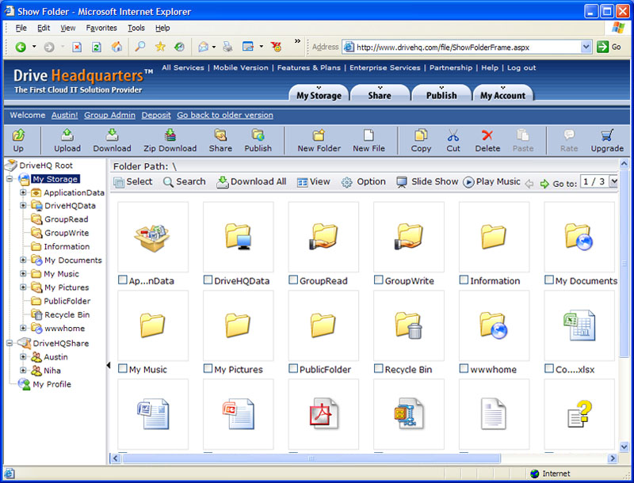Click the Deposit link
The image size is (634, 483).
(x=156, y=116)
